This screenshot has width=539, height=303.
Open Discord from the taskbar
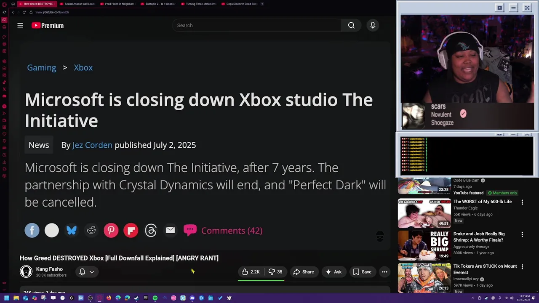click(x=192, y=298)
